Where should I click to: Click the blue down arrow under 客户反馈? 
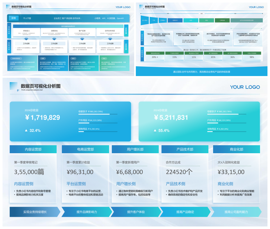[82, 38]
